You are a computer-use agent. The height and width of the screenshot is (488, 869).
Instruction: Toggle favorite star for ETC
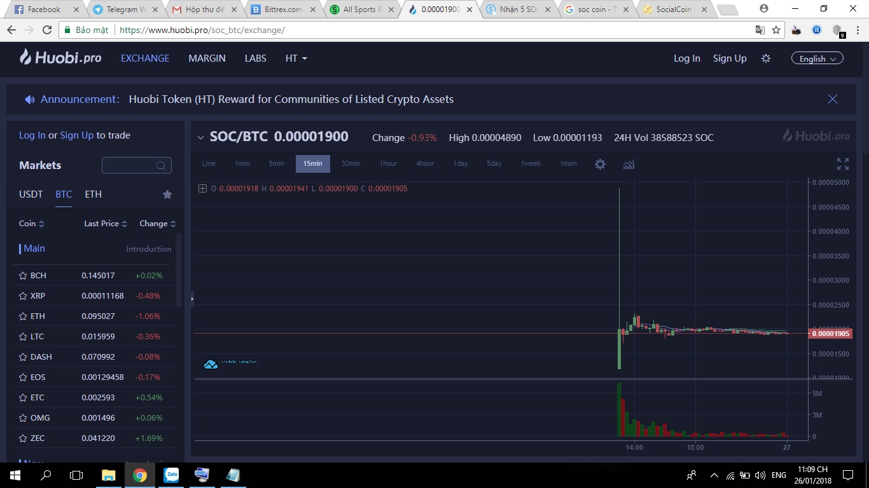(x=23, y=398)
